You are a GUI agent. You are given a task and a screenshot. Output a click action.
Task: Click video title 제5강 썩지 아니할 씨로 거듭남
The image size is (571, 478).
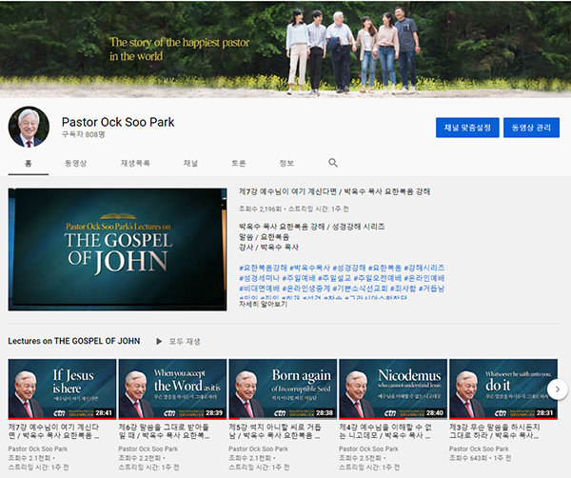(x=275, y=431)
